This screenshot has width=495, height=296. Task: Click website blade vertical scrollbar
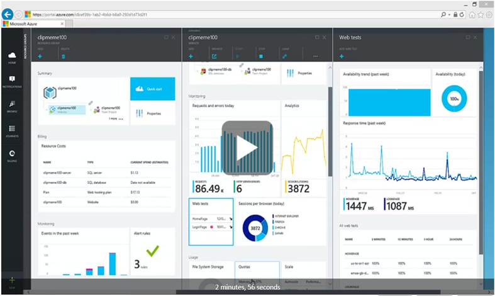(330, 131)
